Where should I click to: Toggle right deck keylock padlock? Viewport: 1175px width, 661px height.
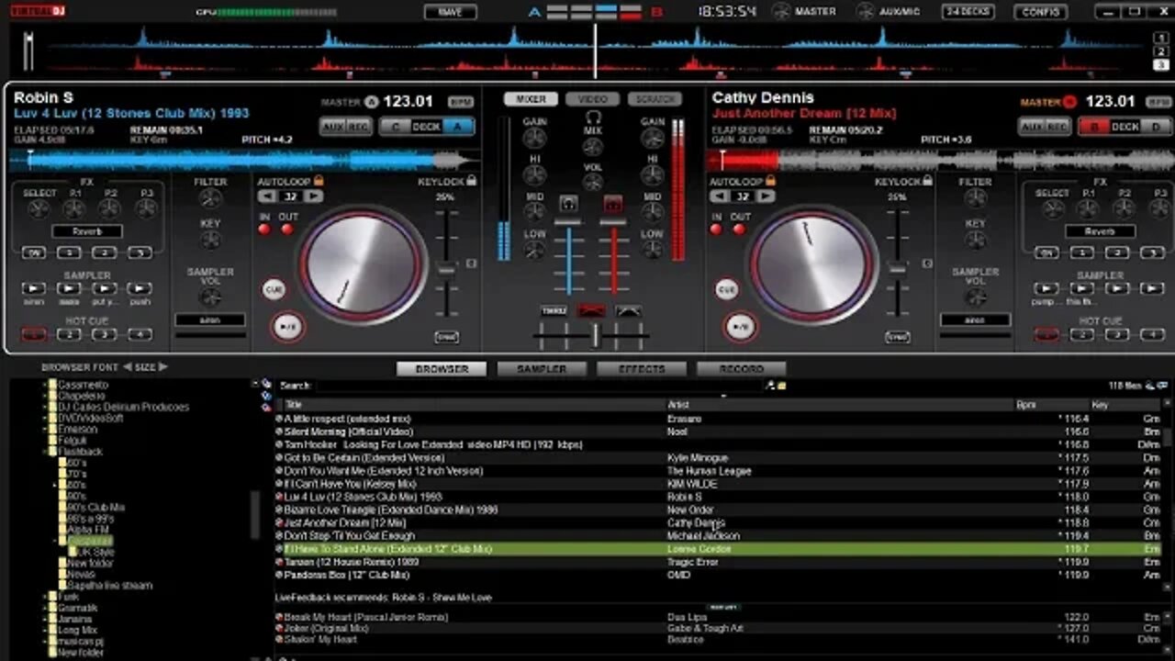(x=927, y=182)
